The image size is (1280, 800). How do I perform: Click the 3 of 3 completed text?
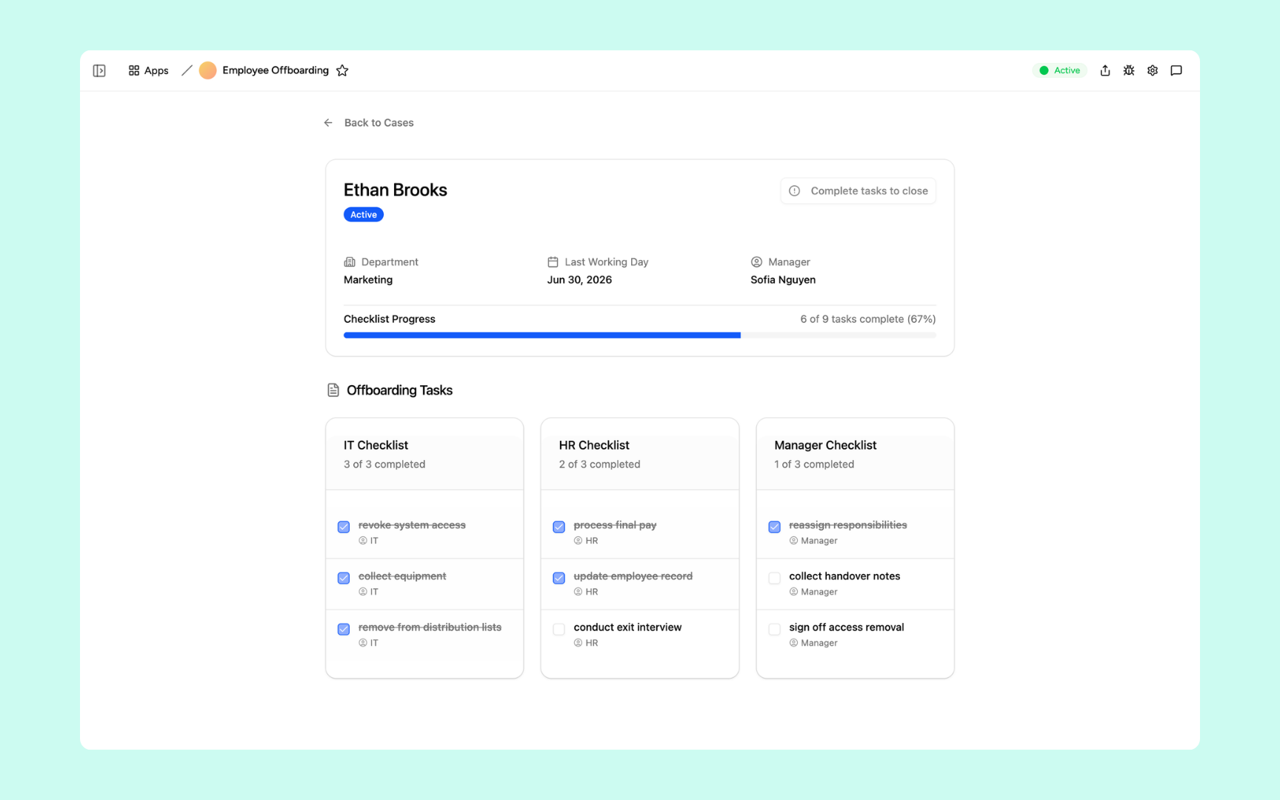[384, 464]
